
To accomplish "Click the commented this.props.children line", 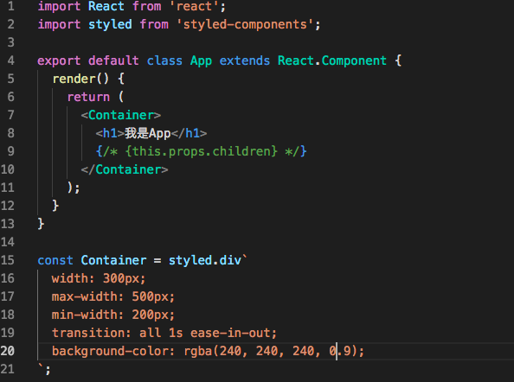I will click(202, 151).
